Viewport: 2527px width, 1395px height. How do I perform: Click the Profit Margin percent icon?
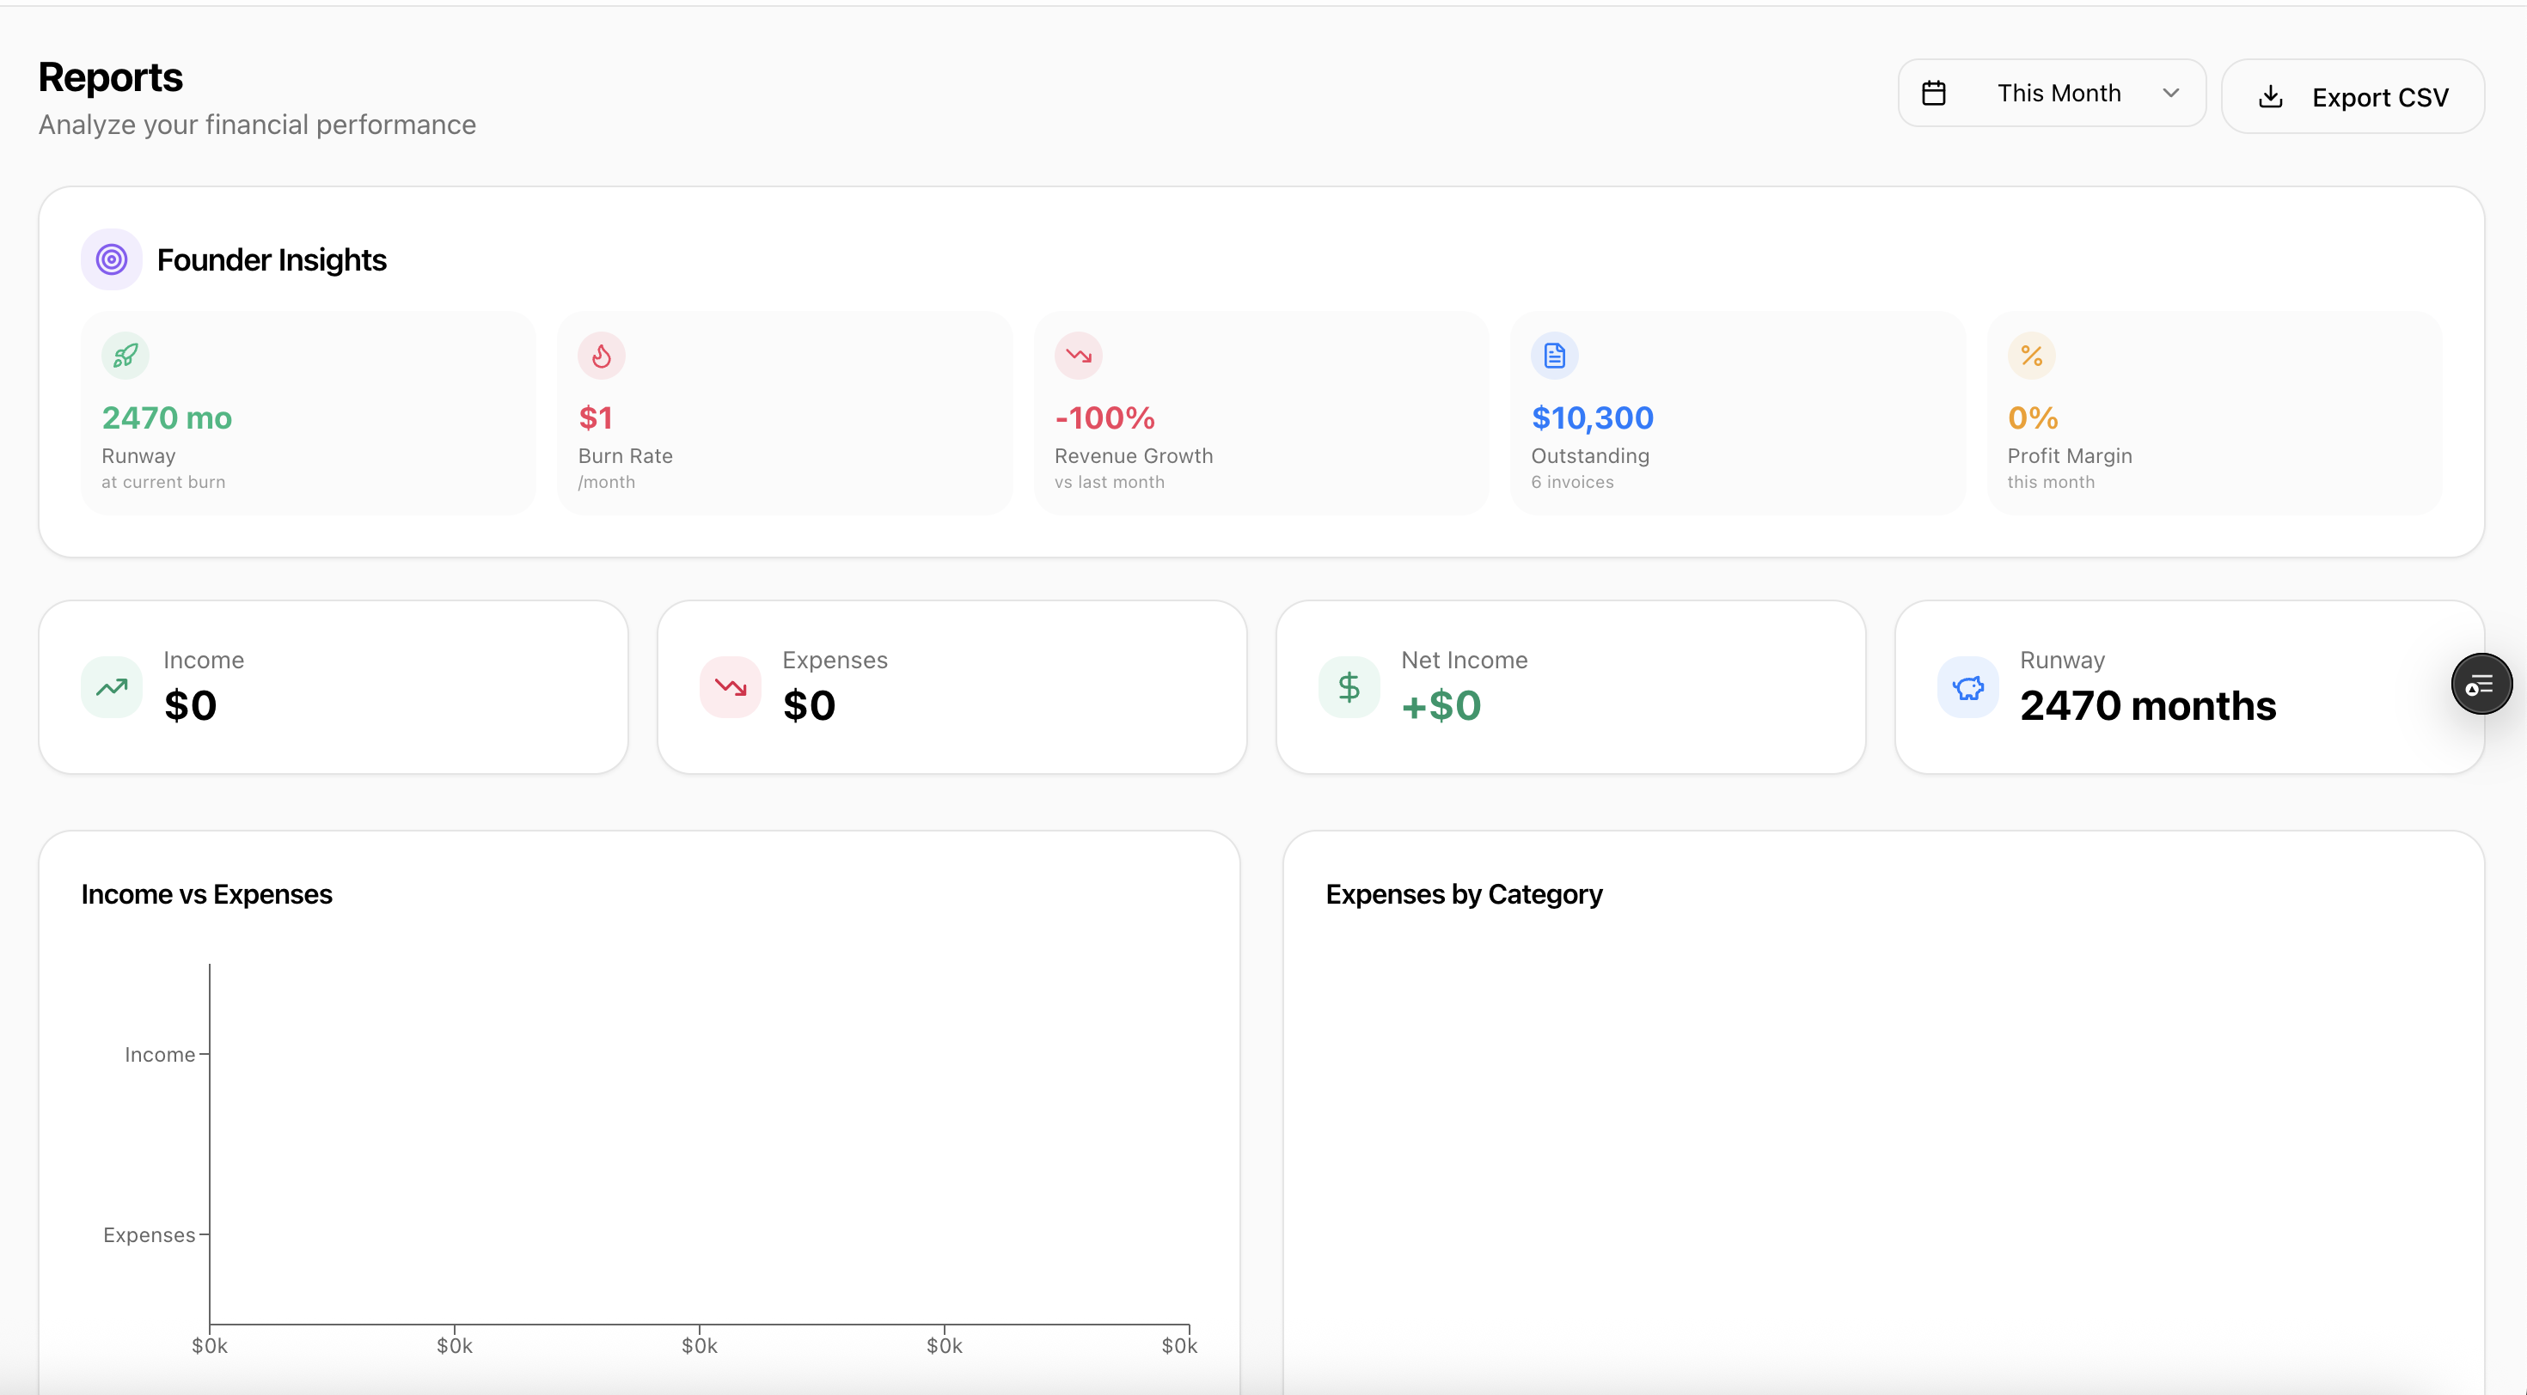coord(2030,356)
